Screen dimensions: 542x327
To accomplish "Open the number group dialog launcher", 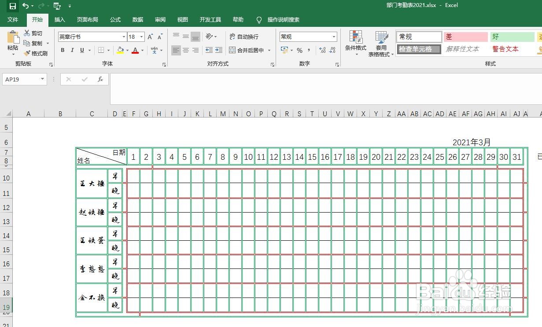I will 338,65.
